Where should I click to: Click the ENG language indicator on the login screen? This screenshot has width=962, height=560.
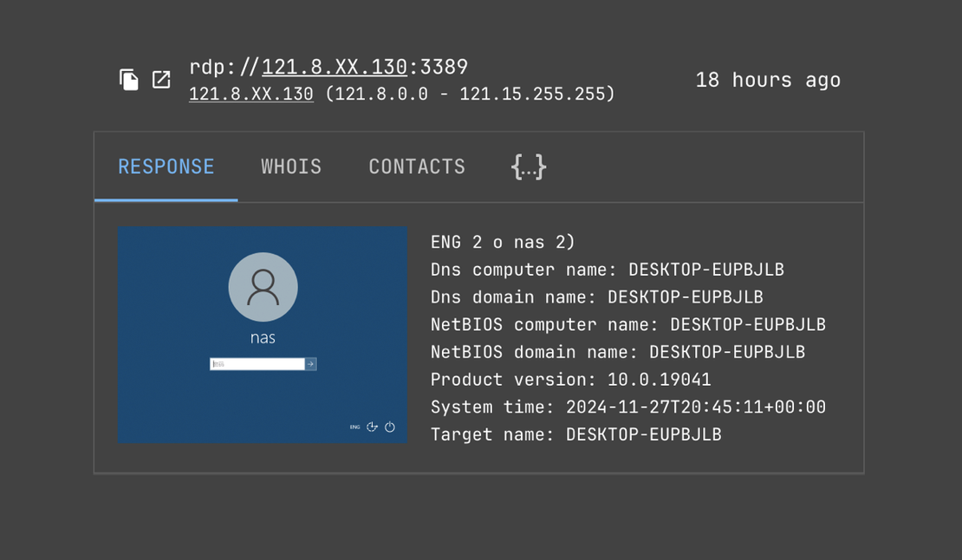pyautogui.click(x=354, y=427)
